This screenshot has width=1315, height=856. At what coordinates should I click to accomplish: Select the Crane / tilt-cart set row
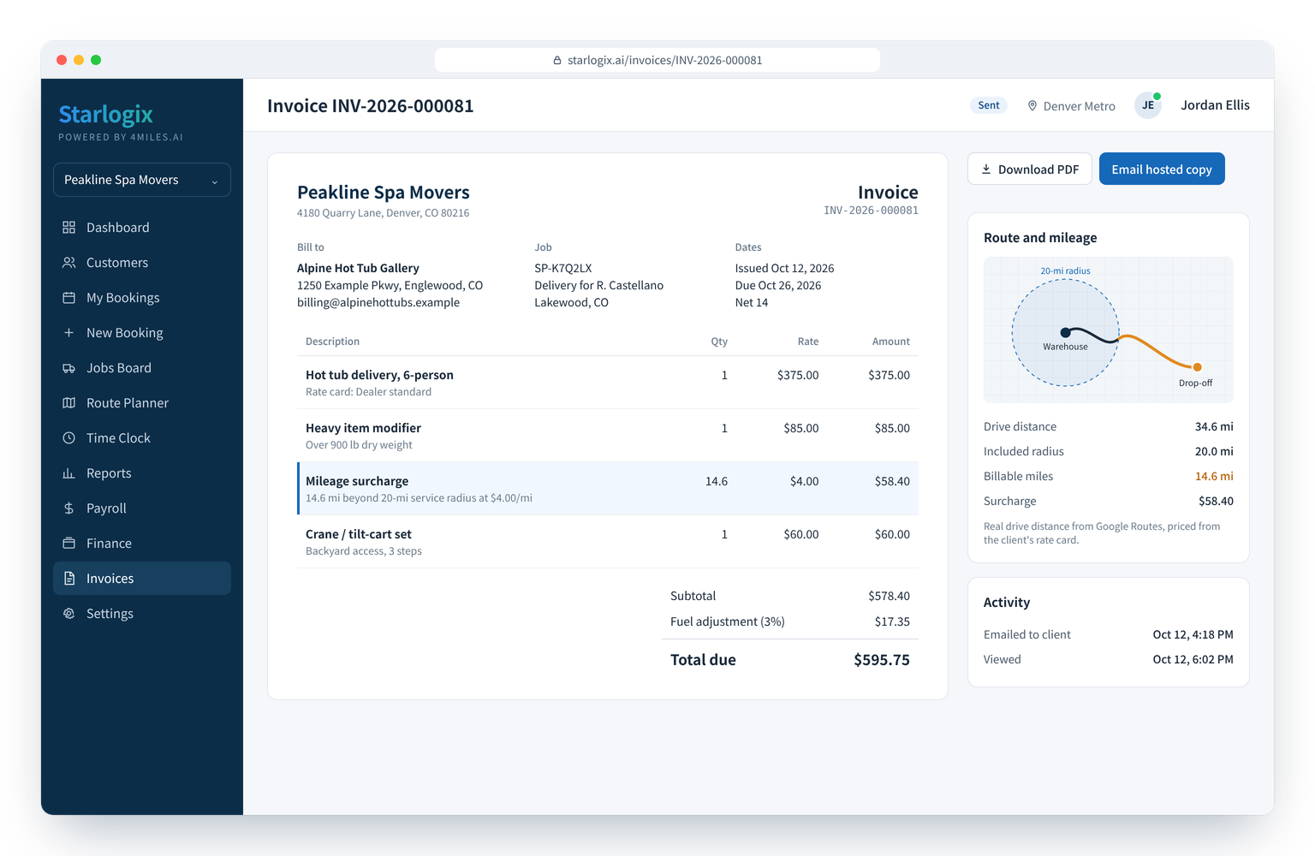[x=608, y=542]
